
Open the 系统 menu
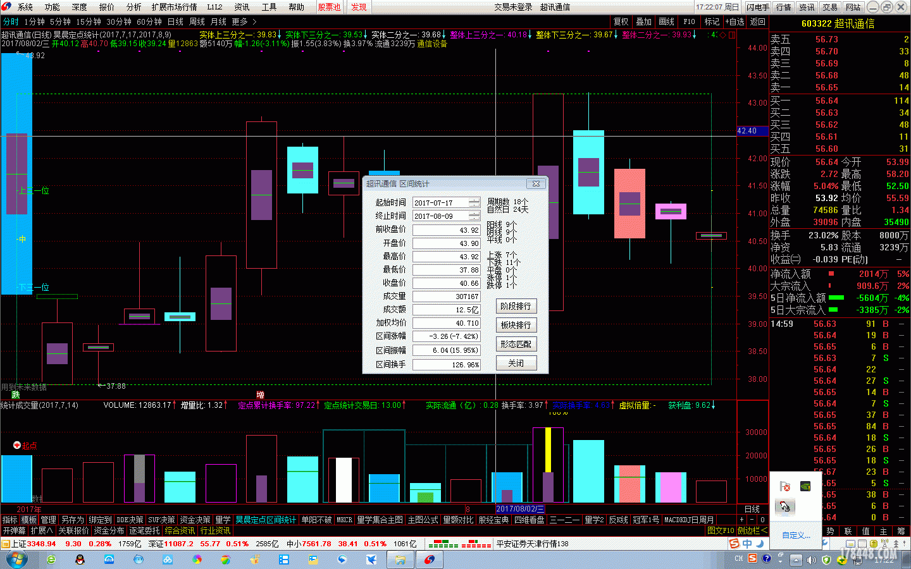pos(25,7)
